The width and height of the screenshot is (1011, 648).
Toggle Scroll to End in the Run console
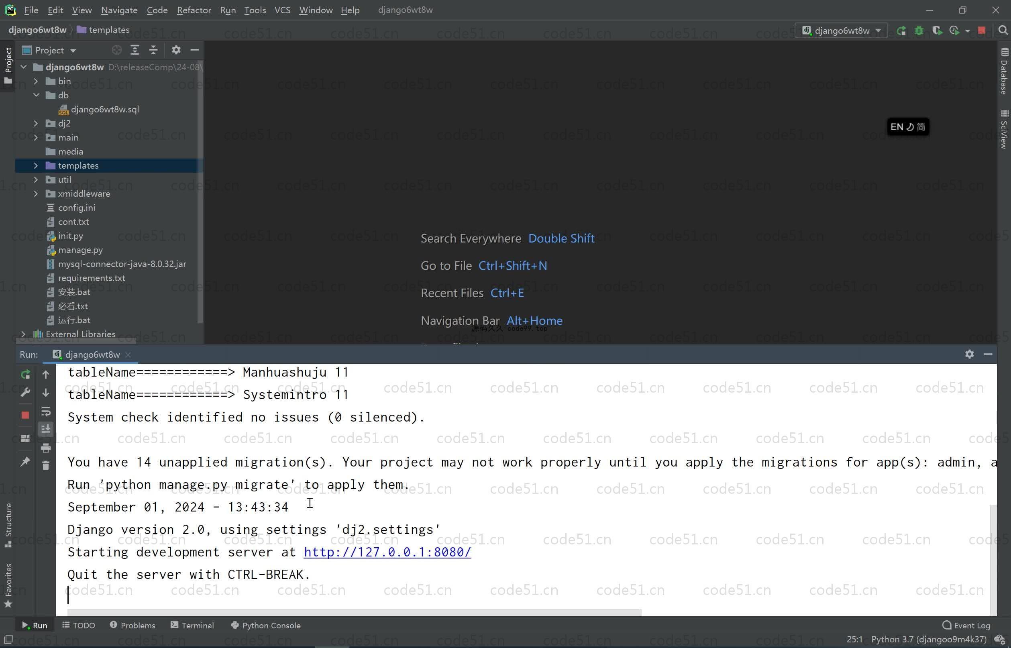pyautogui.click(x=46, y=429)
